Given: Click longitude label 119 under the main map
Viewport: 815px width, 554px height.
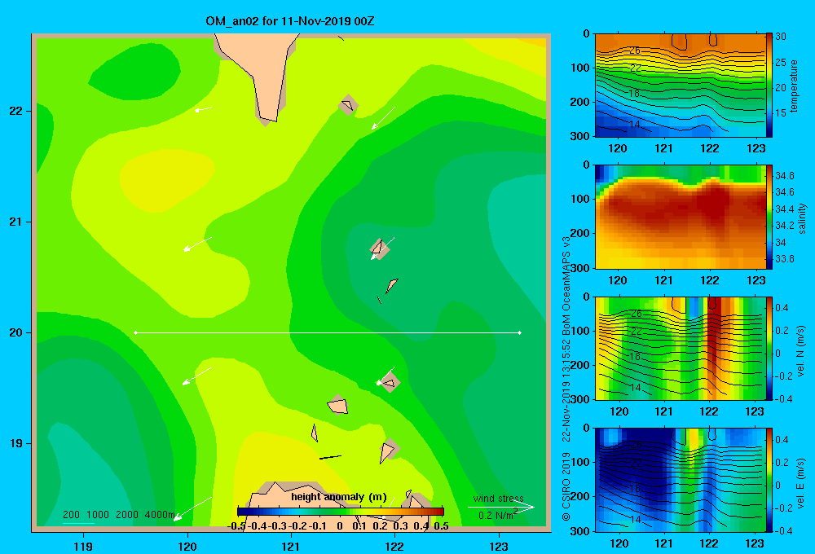Looking at the screenshot, I should [x=84, y=546].
